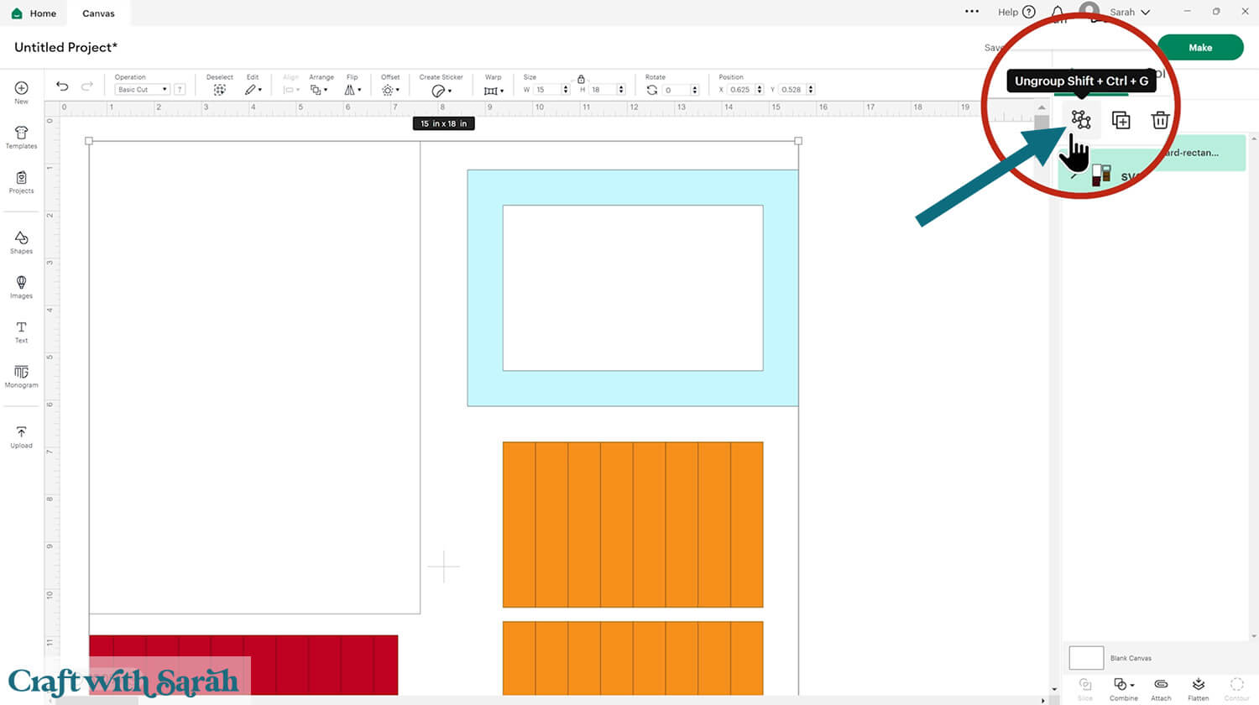Open the Templates panel

21,138
